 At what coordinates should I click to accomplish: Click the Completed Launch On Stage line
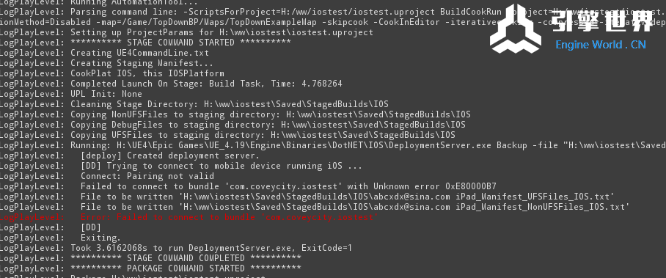pyautogui.click(x=171, y=84)
